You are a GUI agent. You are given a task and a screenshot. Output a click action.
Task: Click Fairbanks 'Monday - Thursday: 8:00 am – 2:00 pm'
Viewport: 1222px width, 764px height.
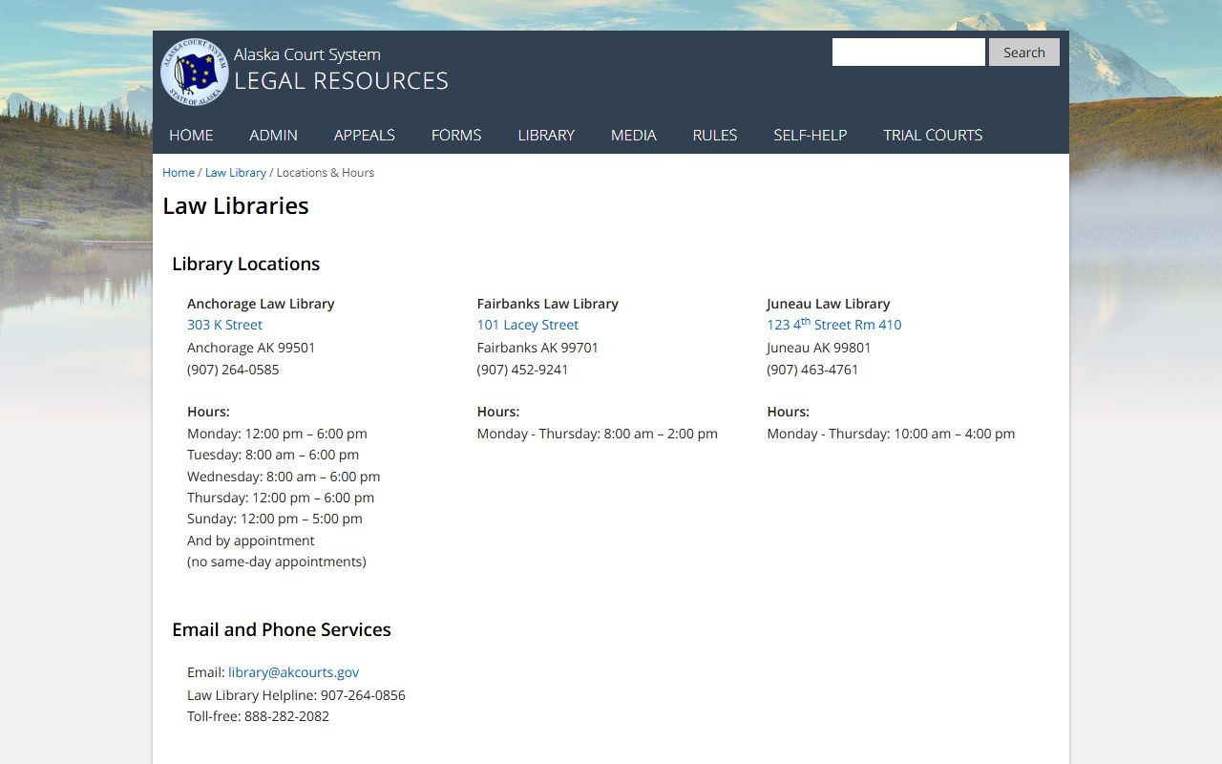[598, 434]
